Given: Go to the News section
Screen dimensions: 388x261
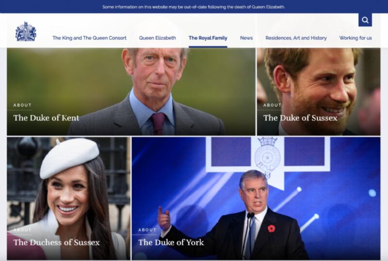Looking at the screenshot, I should (x=246, y=38).
